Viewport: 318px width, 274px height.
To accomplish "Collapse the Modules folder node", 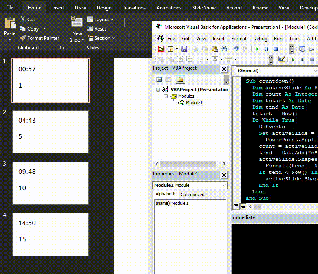I will [166, 96].
